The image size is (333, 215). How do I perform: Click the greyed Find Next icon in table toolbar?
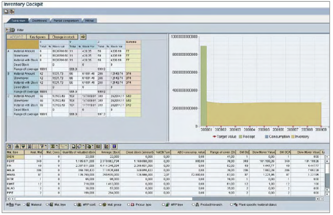pyautogui.click(x=35, y=146)
